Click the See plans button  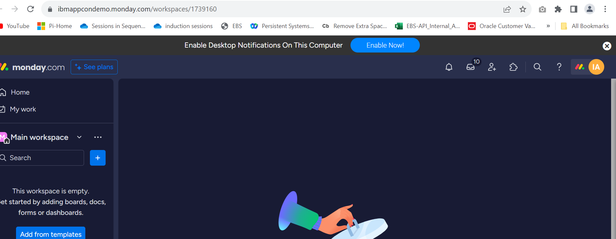click(94, 67)
